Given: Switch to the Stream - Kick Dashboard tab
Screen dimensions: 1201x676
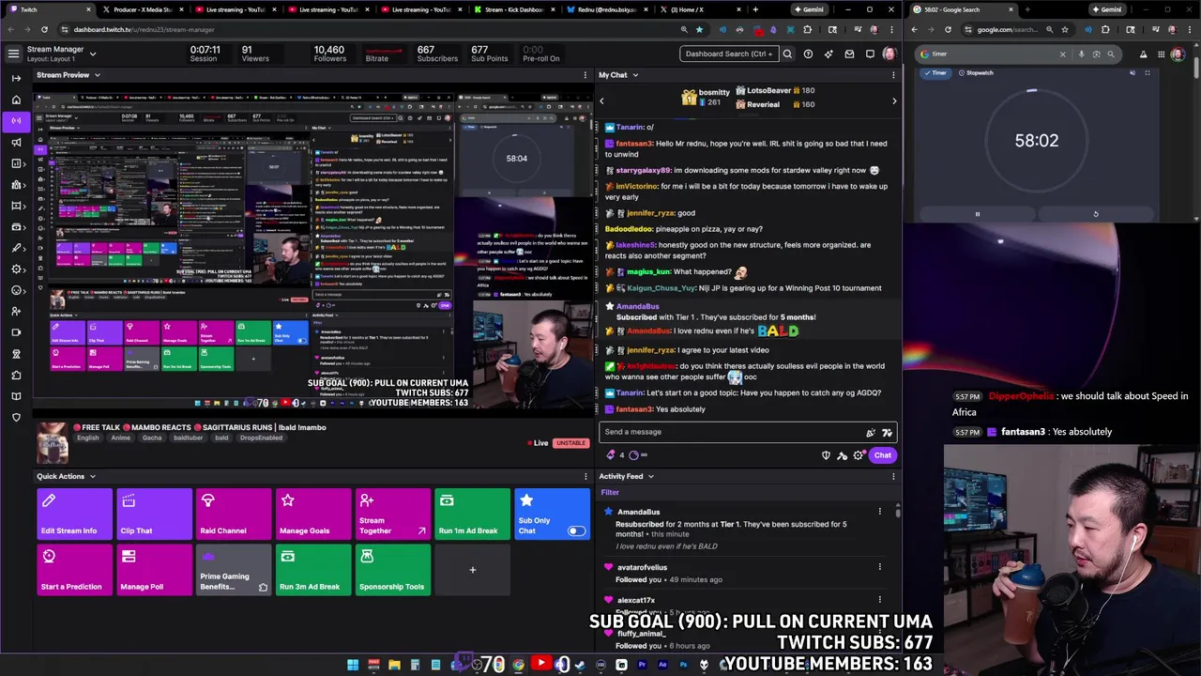Looking at the screenshot, I should 513,9.
